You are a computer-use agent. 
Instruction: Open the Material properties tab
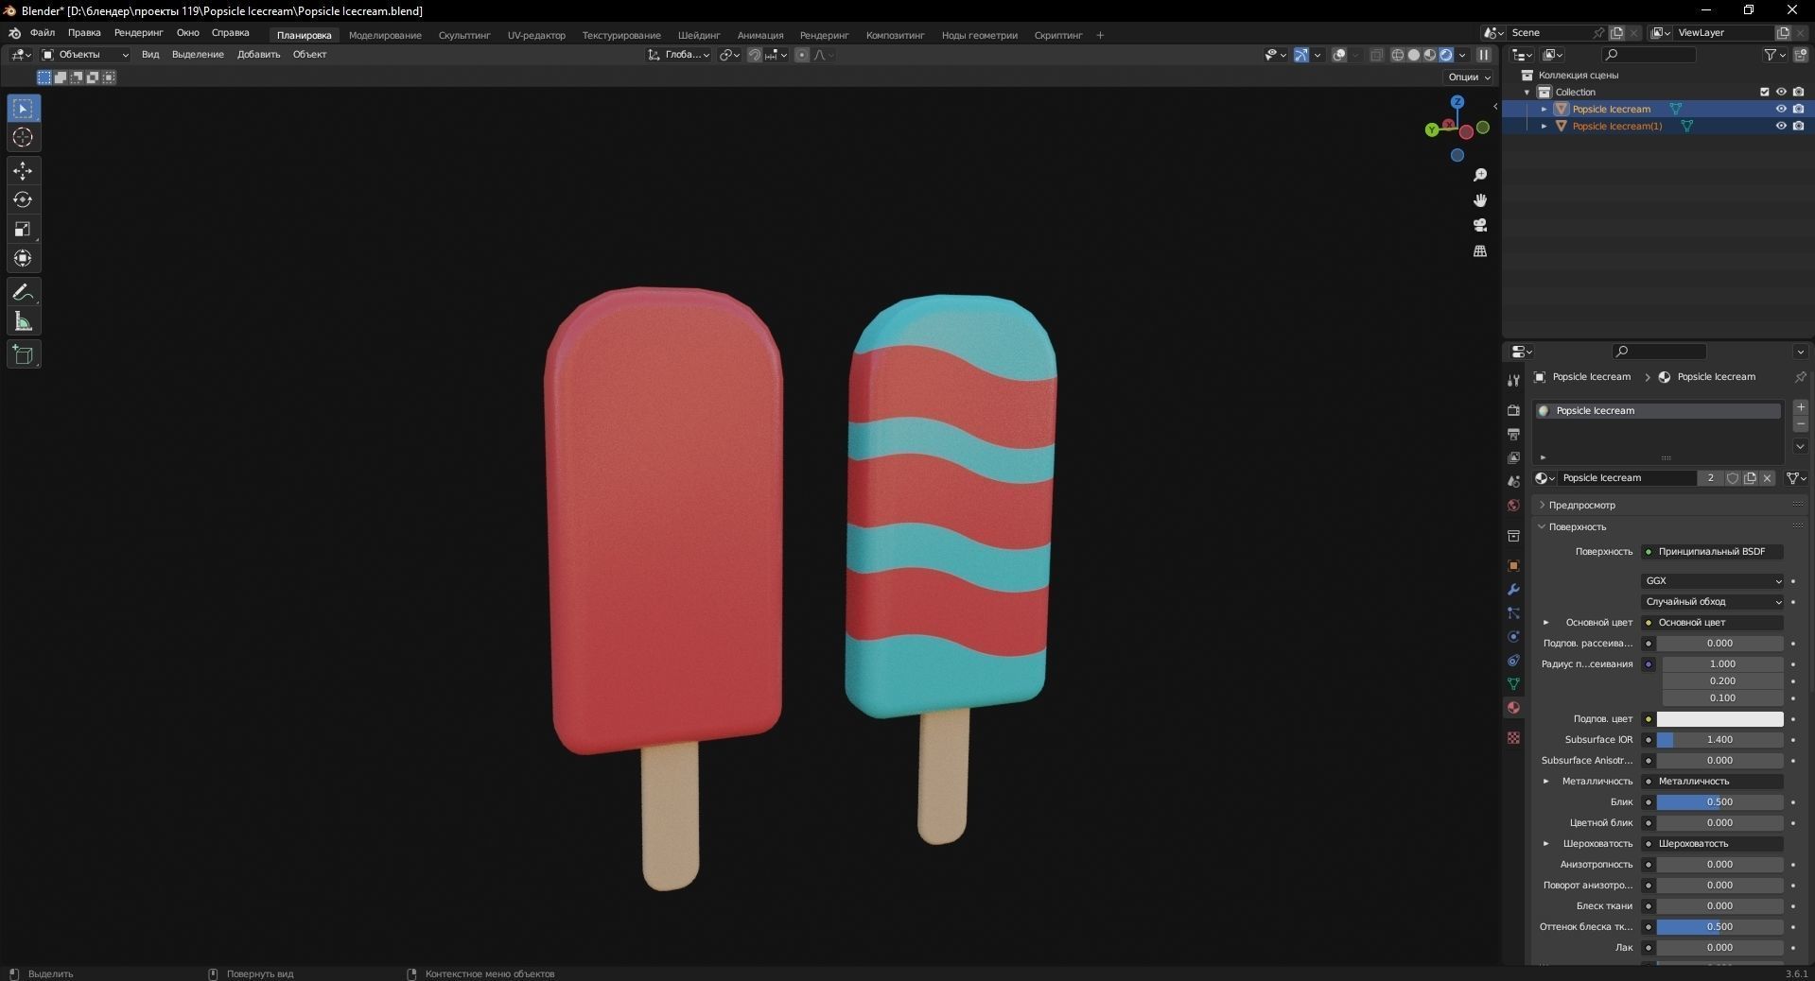pyautogui.click(x=1512, y=707)
